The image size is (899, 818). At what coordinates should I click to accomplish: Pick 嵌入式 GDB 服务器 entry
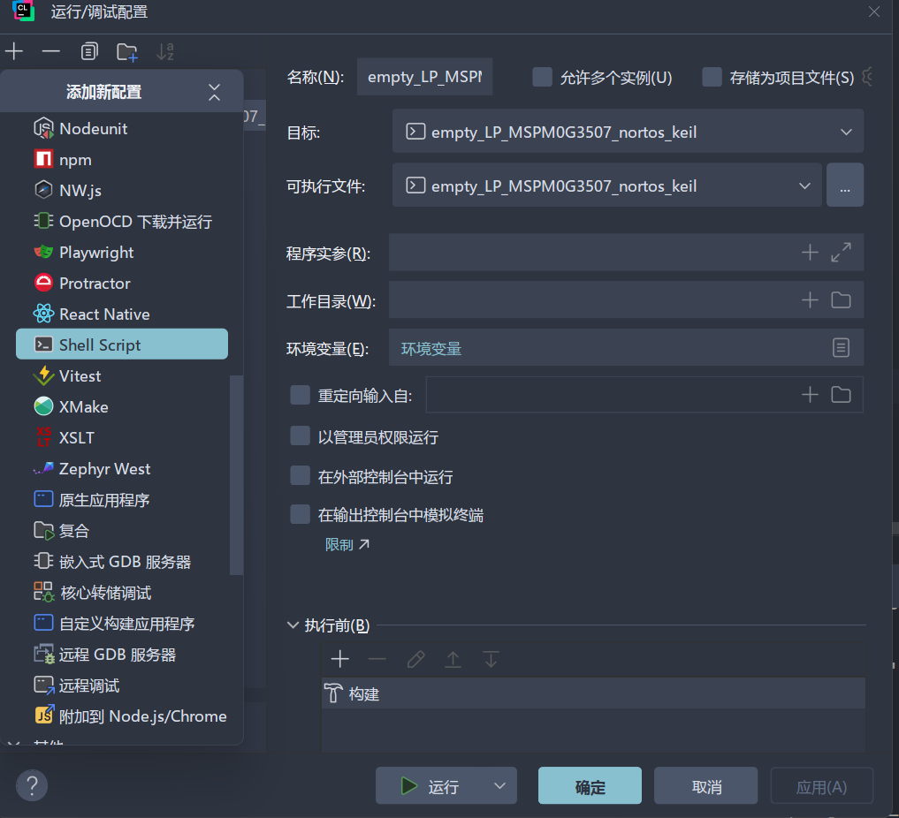click(122, 561)
